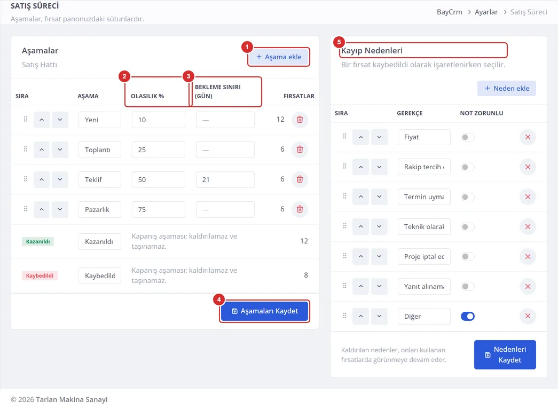Save reasons with Nedenleri Kaydet
The height and width of the screenshot is (410, 558).
point(505,355)
